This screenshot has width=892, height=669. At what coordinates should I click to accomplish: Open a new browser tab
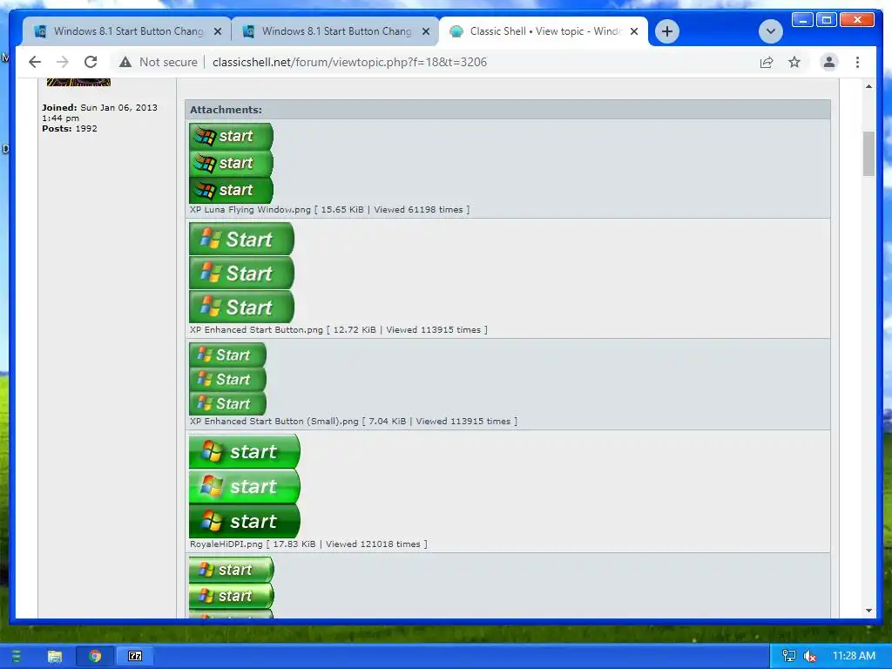coord(667,31)
